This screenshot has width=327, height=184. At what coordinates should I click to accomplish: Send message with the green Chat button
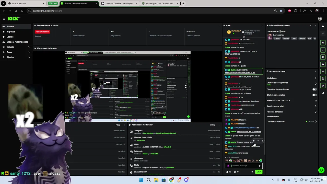[x=259, y=172]
